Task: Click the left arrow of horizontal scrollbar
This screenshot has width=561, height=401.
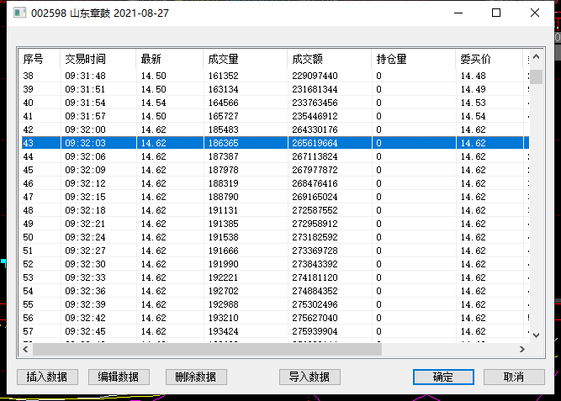Action: pos(25,349)
